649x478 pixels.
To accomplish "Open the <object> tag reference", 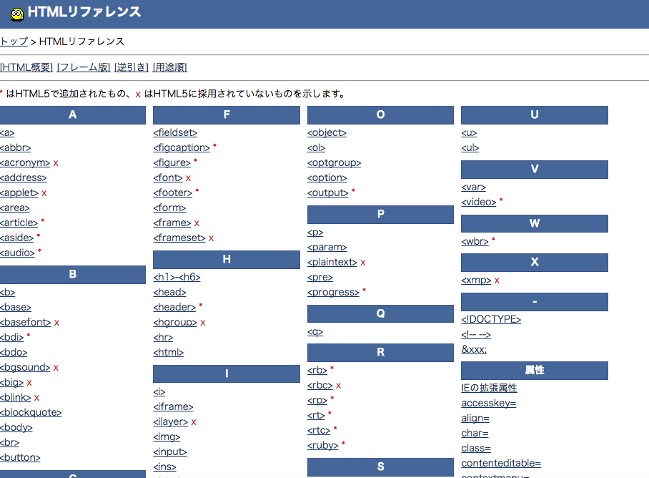I will [327, 132].
